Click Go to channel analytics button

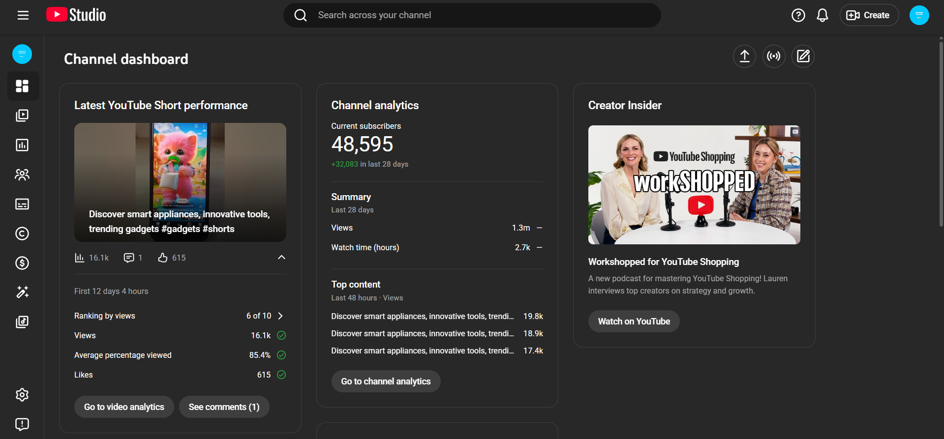point(386,381)
